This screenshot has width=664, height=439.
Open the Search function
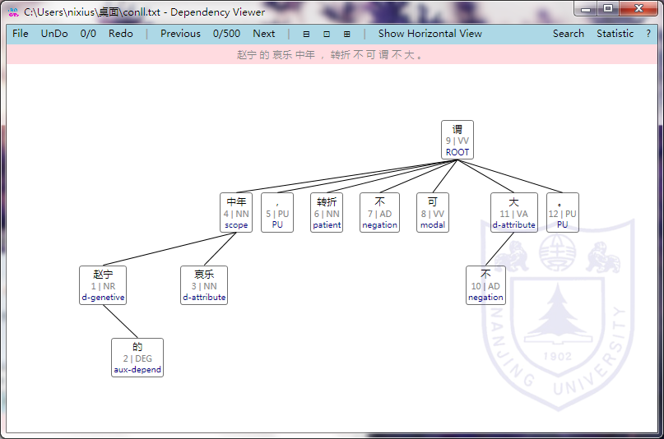[568, 34]
